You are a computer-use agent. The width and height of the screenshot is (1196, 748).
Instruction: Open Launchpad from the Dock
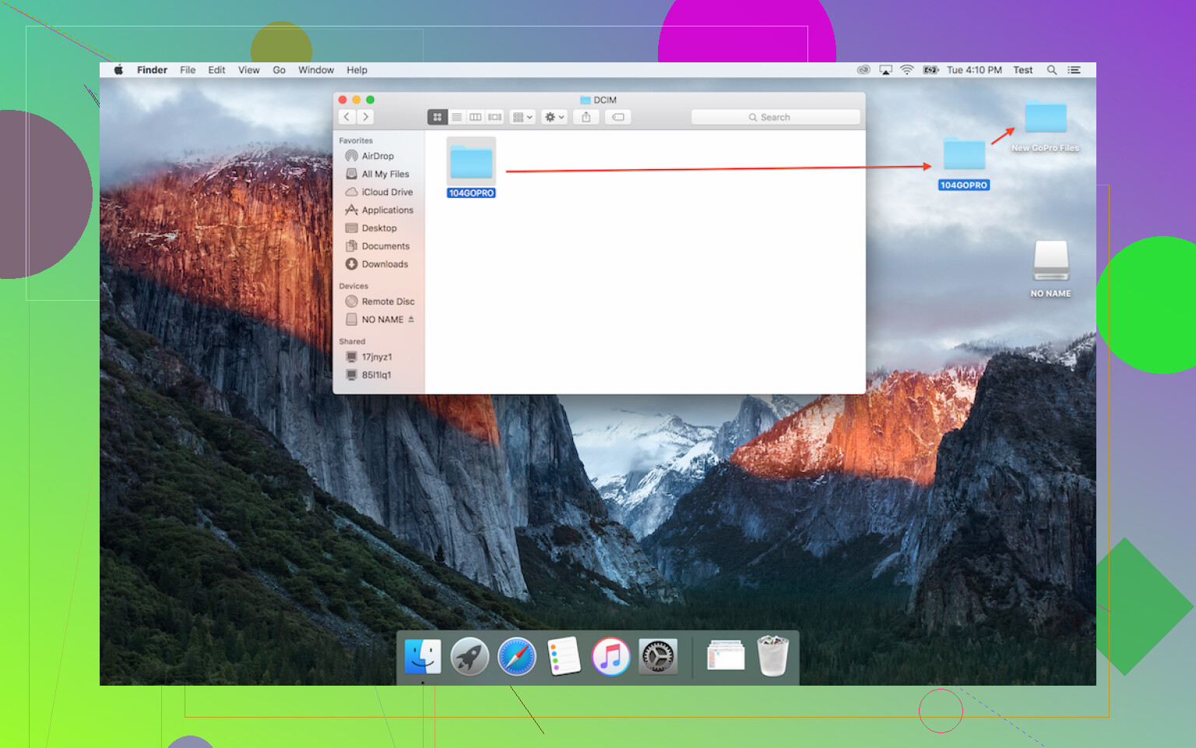pos(470,656)
